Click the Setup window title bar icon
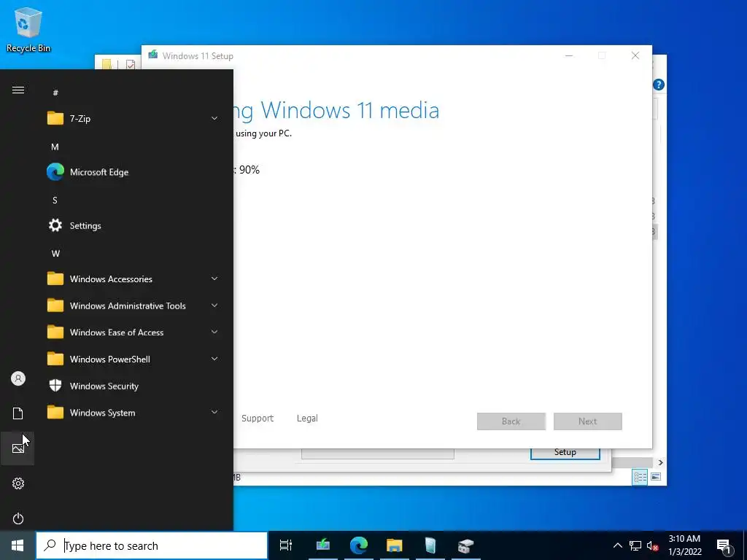 click(x=153, y=55)
